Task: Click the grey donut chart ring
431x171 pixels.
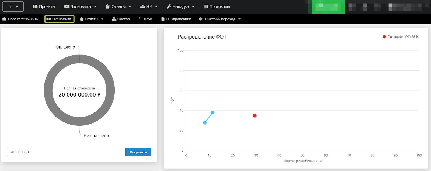Action: click(48, 90)
